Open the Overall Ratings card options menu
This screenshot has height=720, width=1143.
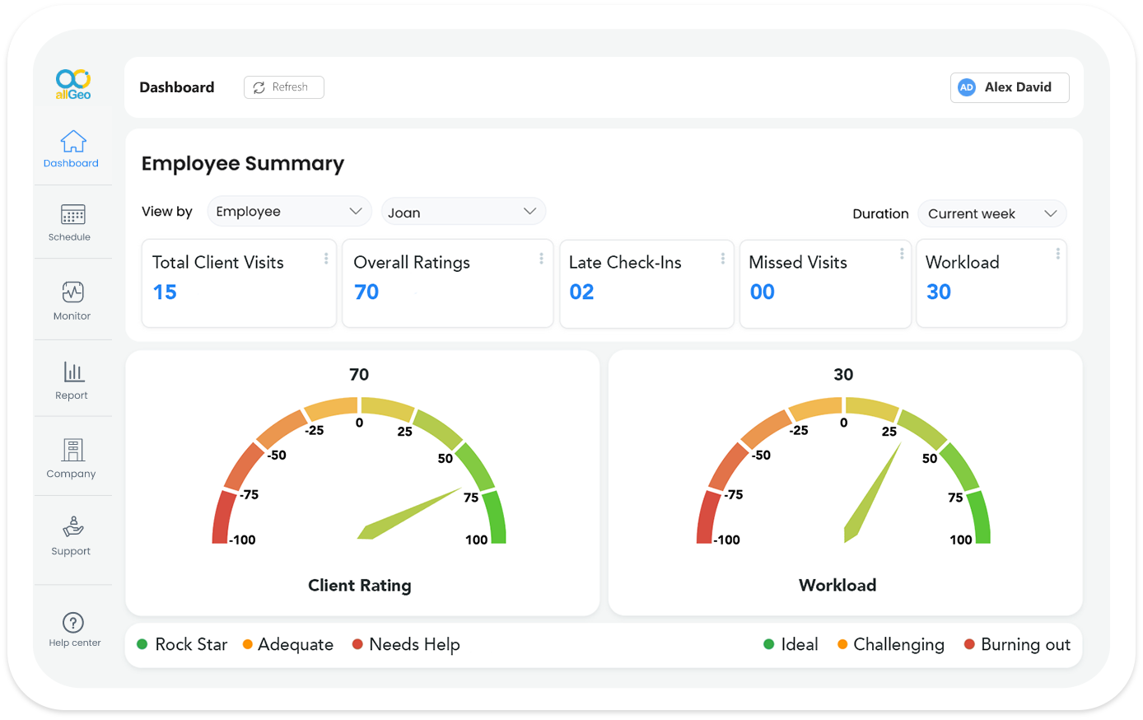tap(540, 257)
